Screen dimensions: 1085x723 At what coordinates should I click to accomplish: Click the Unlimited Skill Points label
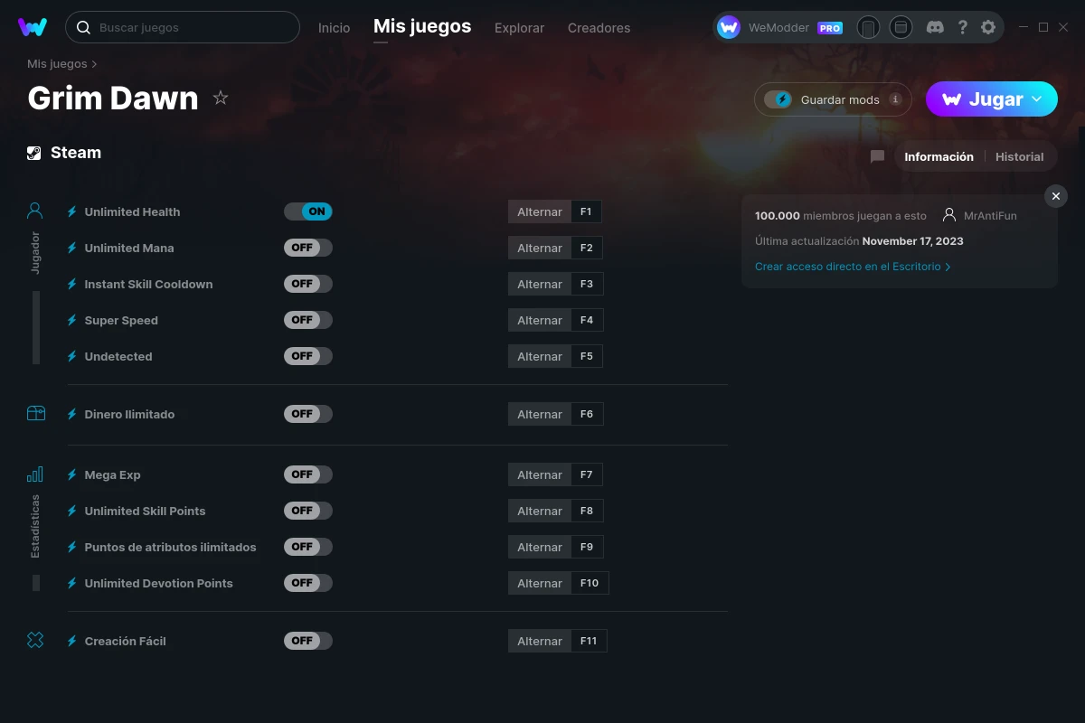pyautogui.click(x=145, y=511)
